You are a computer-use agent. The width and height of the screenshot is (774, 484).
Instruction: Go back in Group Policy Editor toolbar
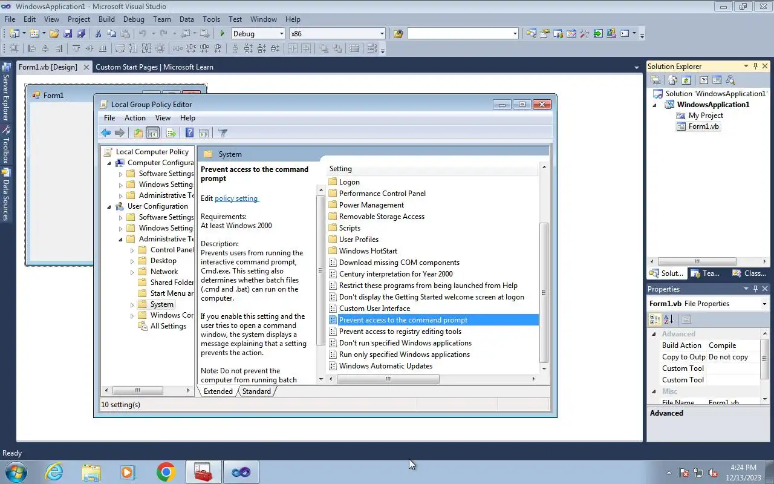(106, 133)
